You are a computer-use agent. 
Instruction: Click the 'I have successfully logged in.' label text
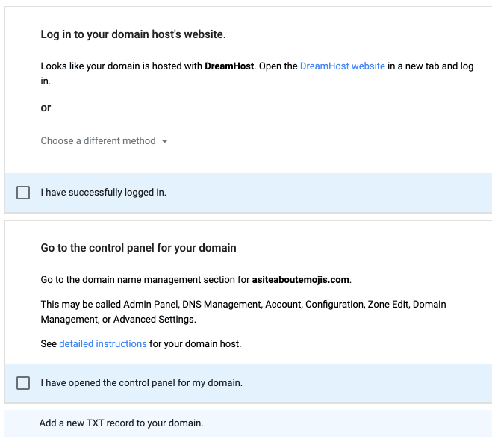[x=103, y=193]
